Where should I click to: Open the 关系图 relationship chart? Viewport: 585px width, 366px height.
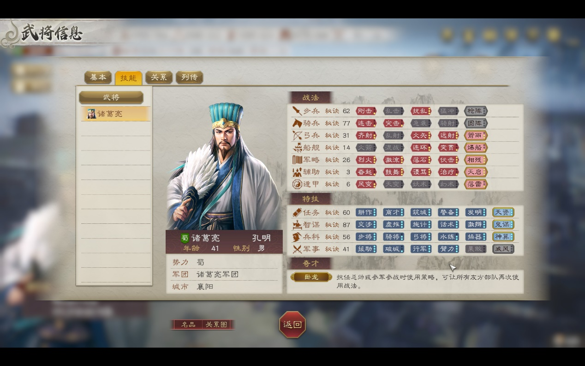[216, 324]
